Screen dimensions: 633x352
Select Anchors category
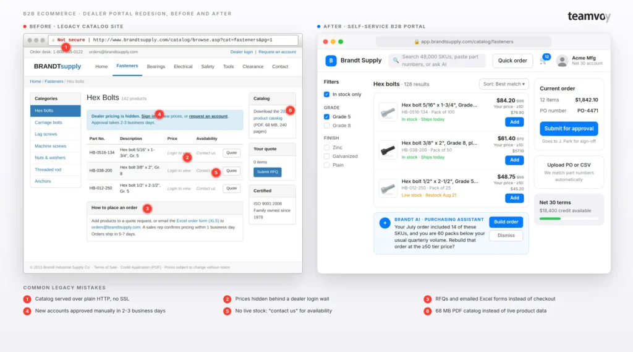tap(43, 181)
